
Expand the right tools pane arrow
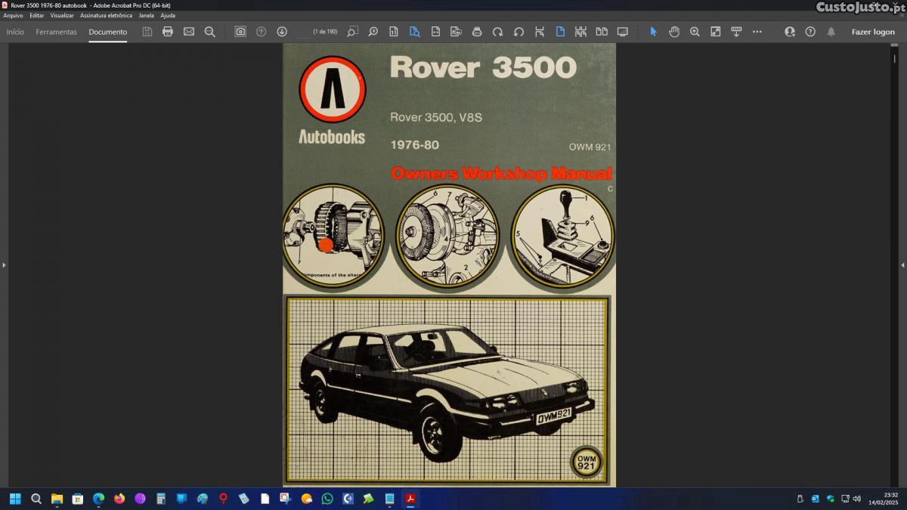tap(902, 265)
